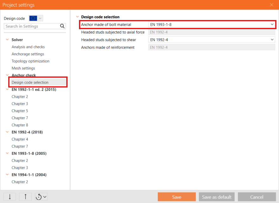
Task: Click the search magnifier icon
Action: (x=62, y=26)
